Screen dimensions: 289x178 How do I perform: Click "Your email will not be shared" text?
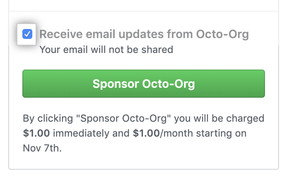coord(106,50)
